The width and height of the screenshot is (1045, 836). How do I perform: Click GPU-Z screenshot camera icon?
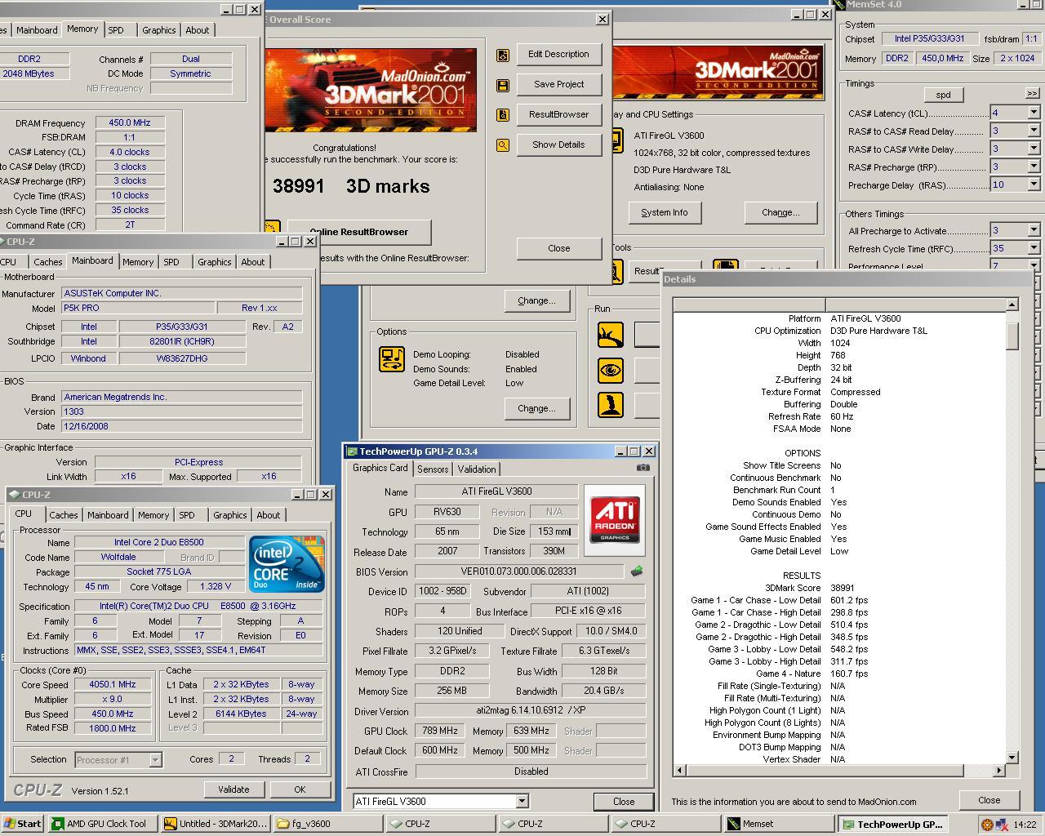(643, 468)
